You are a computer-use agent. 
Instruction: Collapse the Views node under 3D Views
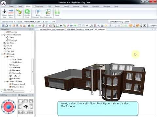5,57
